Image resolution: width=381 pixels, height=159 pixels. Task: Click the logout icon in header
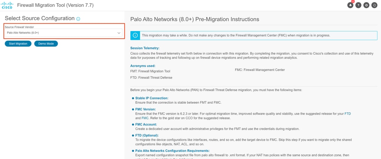tap(374, 5)
